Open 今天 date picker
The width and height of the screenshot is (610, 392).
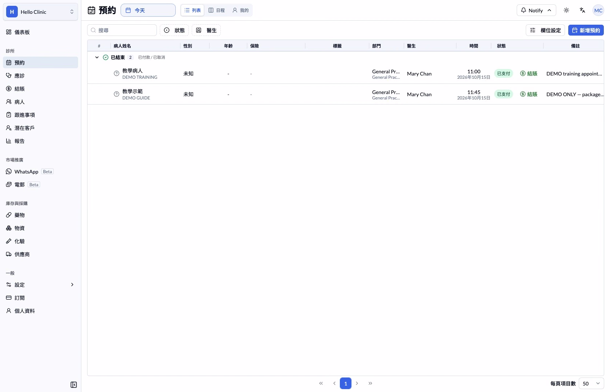148,10
